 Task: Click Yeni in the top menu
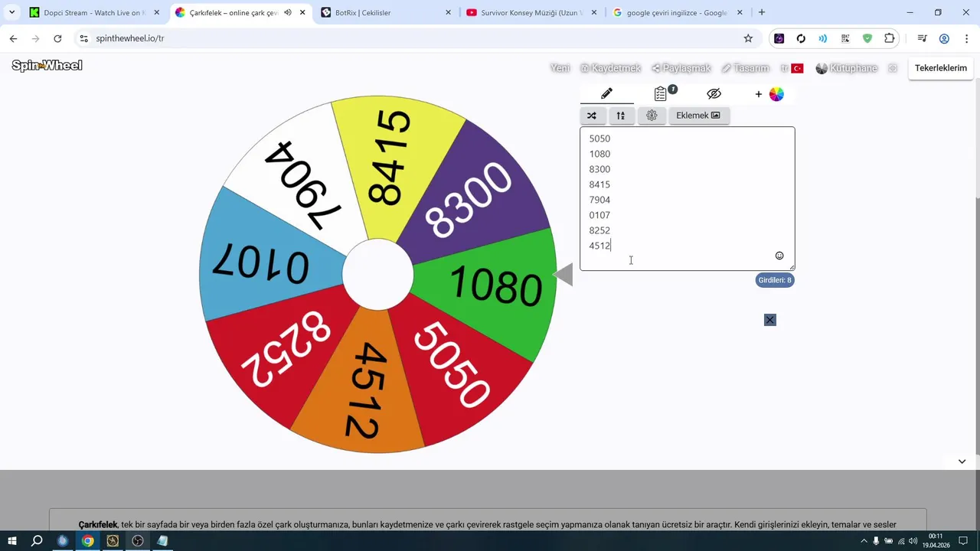[560, 68]
